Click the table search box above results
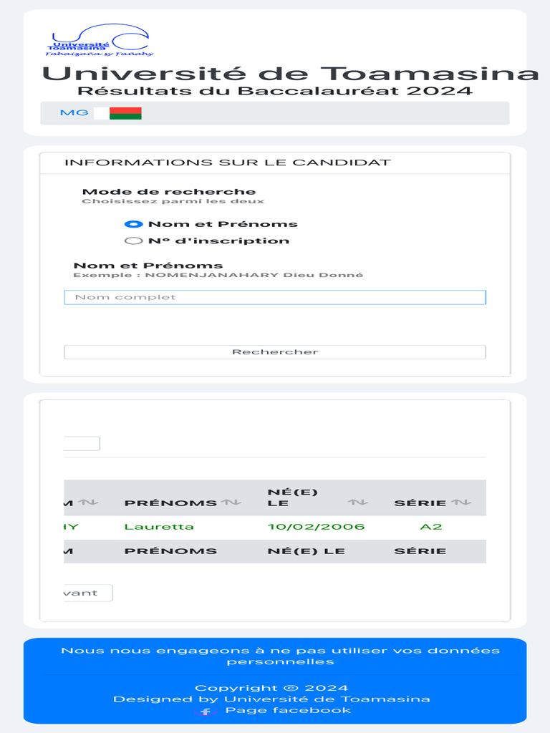Screen dimensions: 550x733 81,444
